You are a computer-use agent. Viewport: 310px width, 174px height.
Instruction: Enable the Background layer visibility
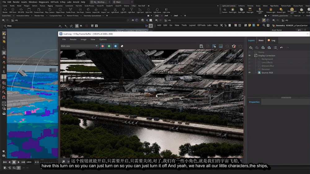pos(250,59)
